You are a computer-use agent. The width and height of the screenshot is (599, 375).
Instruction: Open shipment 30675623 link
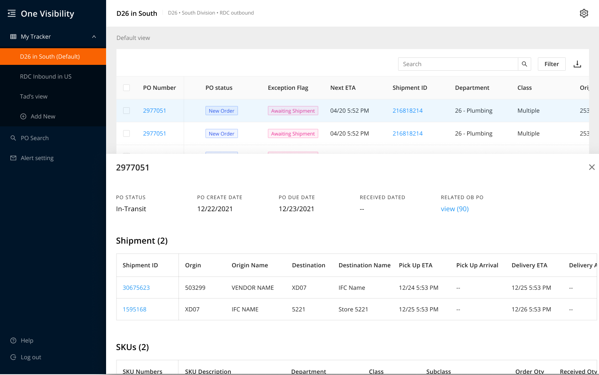click(136, 288)
